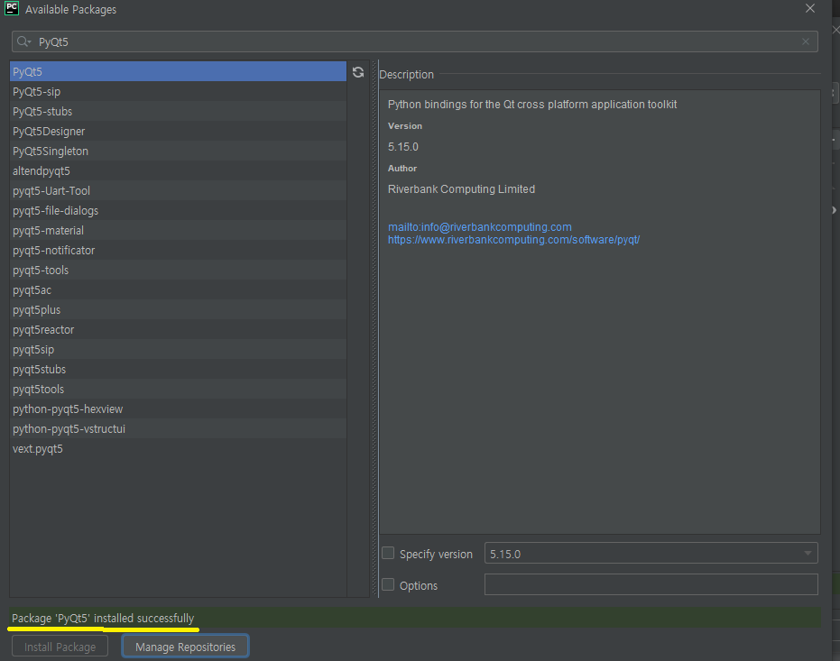Select the PyQt5-stubs package

point(178,111)
